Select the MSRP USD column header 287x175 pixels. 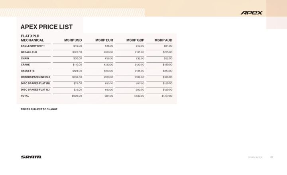73,40
